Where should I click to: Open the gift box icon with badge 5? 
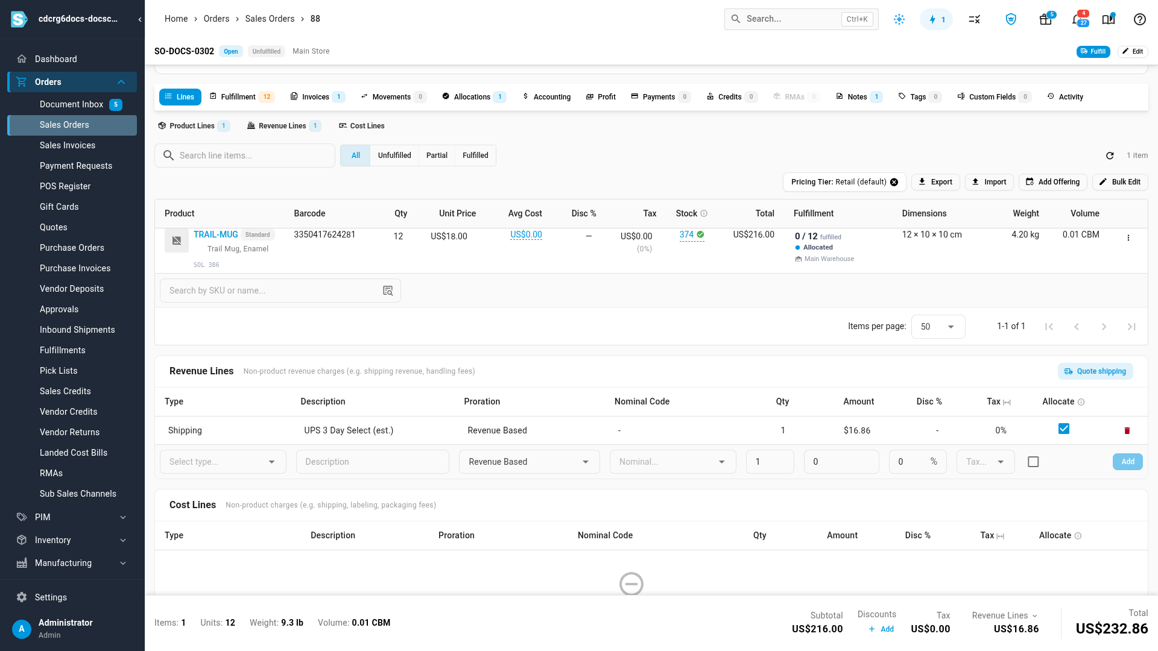tap(1046, 19)
